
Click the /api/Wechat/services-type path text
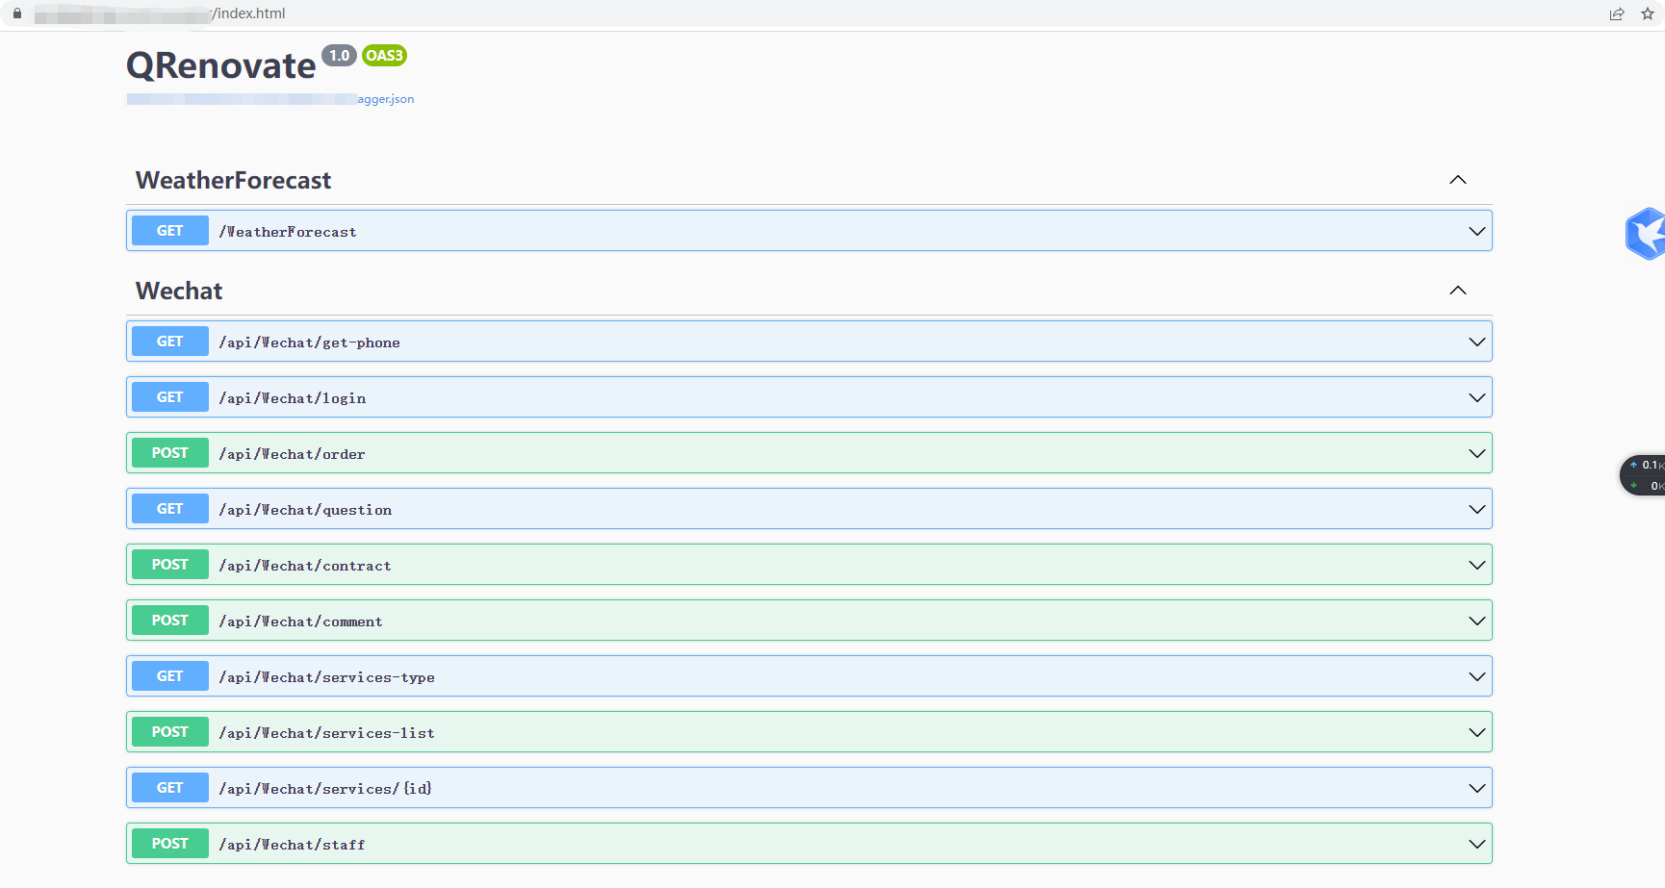(x=326, y=677)
